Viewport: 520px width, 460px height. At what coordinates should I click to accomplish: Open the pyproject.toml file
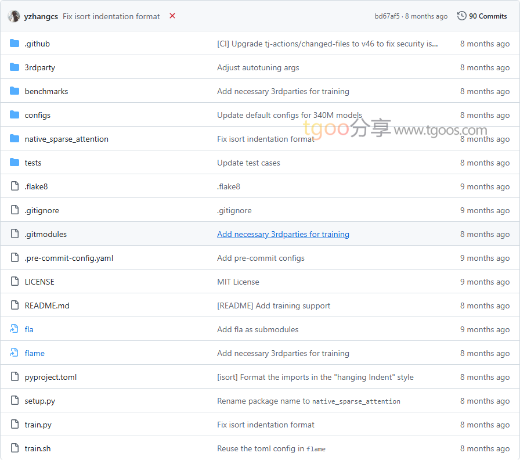coord(50,377)
